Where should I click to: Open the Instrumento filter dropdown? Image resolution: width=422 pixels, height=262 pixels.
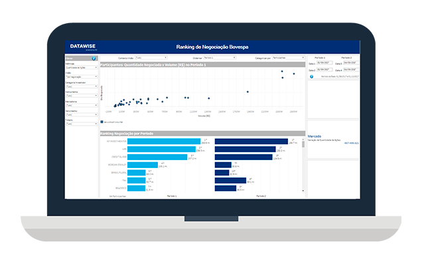click(81, 95)
